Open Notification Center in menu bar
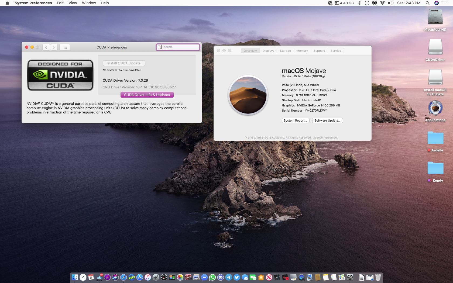This screenshot has width=453, height=283. (444, 3)
